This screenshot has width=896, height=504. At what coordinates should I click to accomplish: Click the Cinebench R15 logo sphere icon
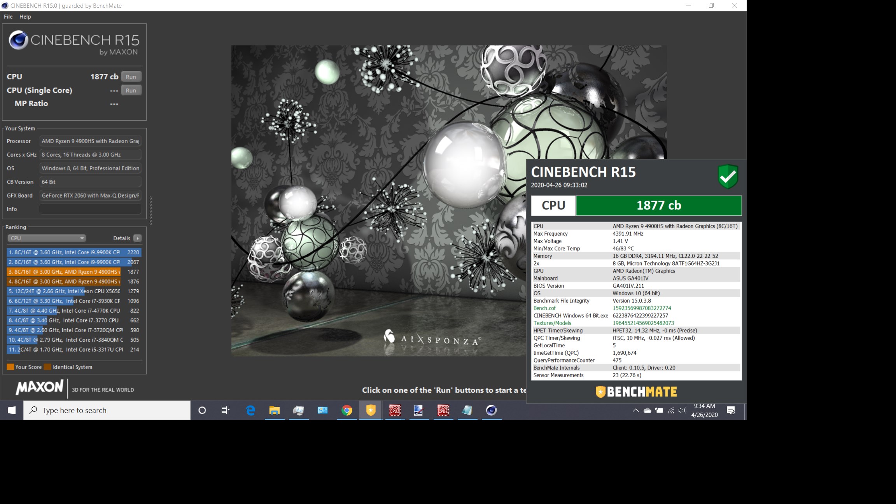tap(18, 40)
